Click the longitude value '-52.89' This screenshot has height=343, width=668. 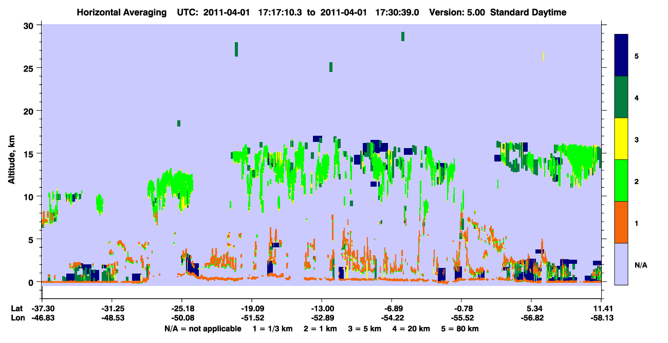pyautogui.click(x=322, y=318)
